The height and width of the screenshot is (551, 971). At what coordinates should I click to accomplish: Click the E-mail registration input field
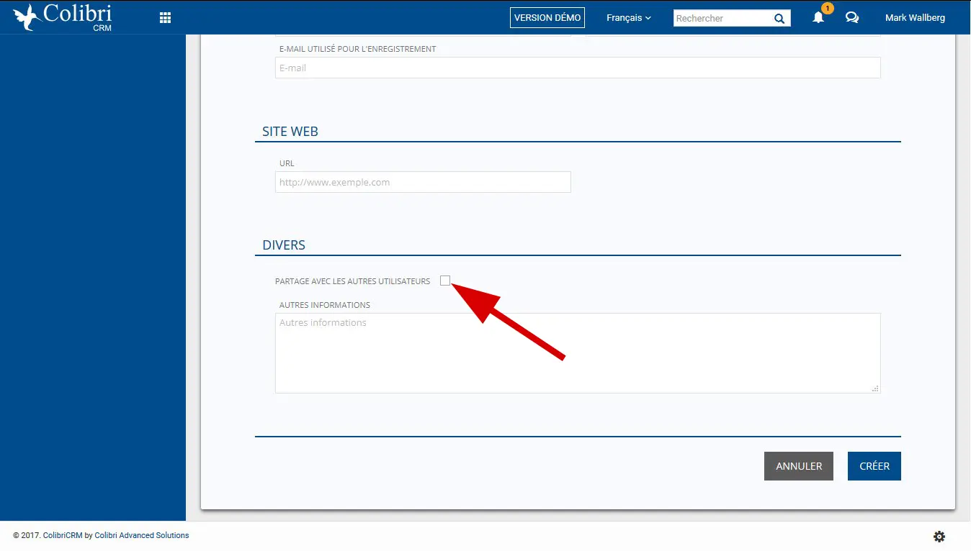pos(578,68)
